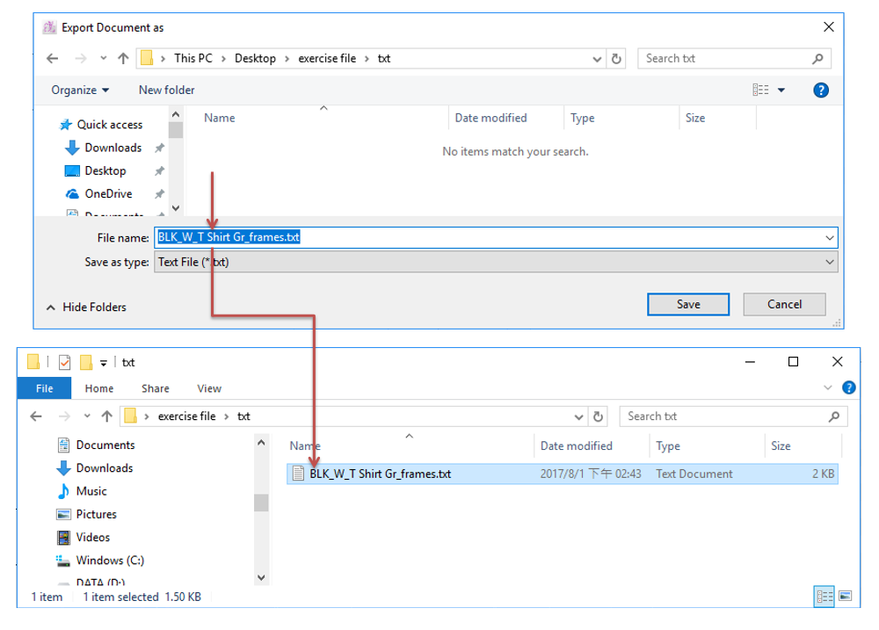Open the Save as type dropdown
This screenshot has height=630, width=879.
[496, 262]
